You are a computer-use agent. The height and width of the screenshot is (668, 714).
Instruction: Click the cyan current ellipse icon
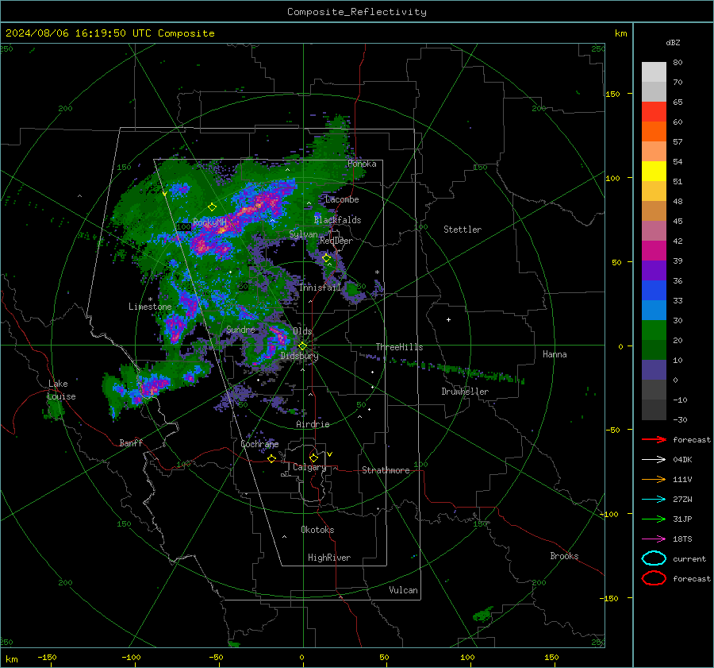click(654, 558)
